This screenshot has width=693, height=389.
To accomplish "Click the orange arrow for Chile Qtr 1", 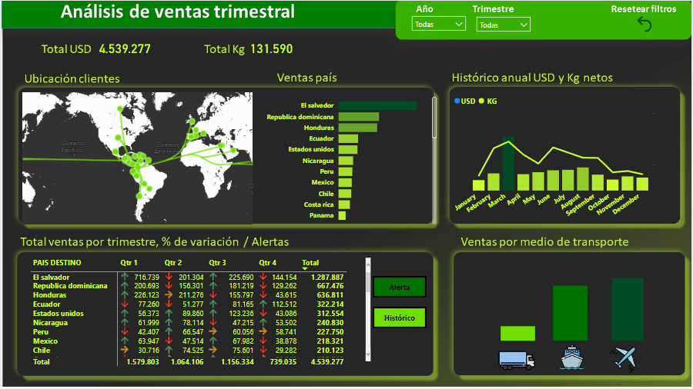I will (125, 350).
